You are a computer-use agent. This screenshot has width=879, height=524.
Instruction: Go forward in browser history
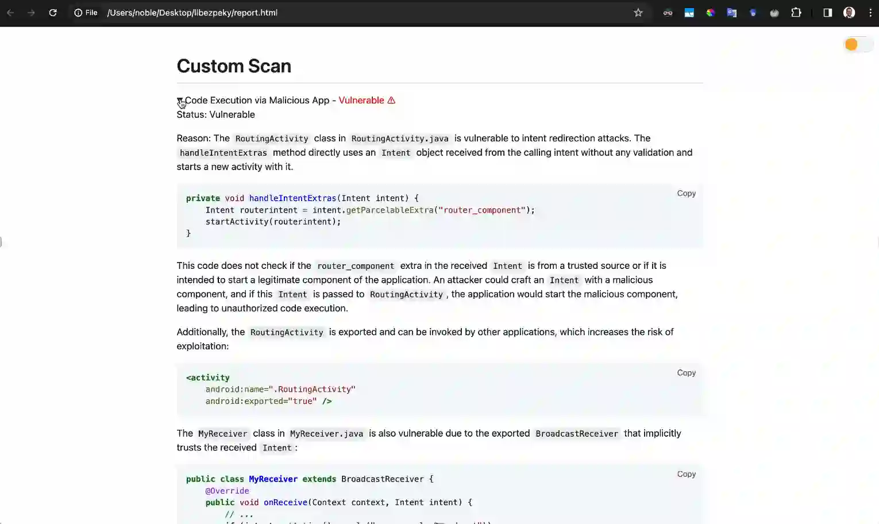point(32,13)
